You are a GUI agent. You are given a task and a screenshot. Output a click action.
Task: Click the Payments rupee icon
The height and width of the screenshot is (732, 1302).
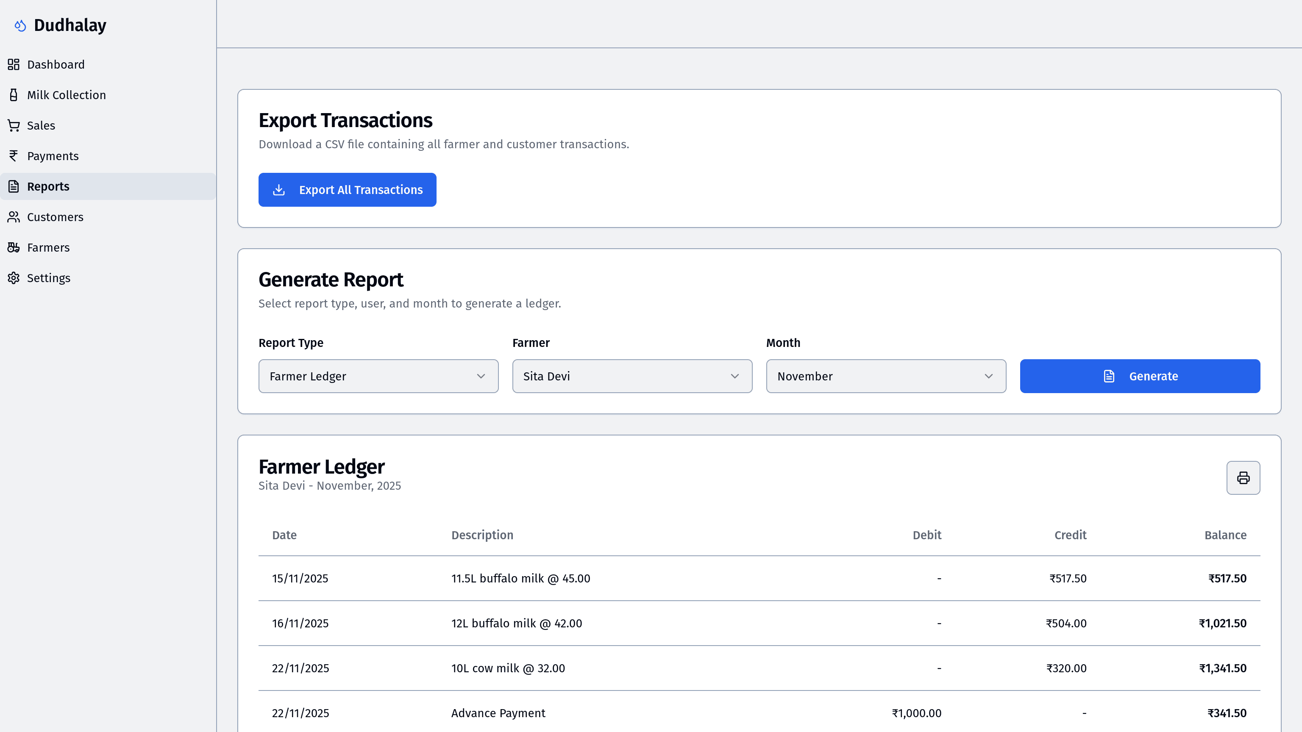[x=14, y=156]
